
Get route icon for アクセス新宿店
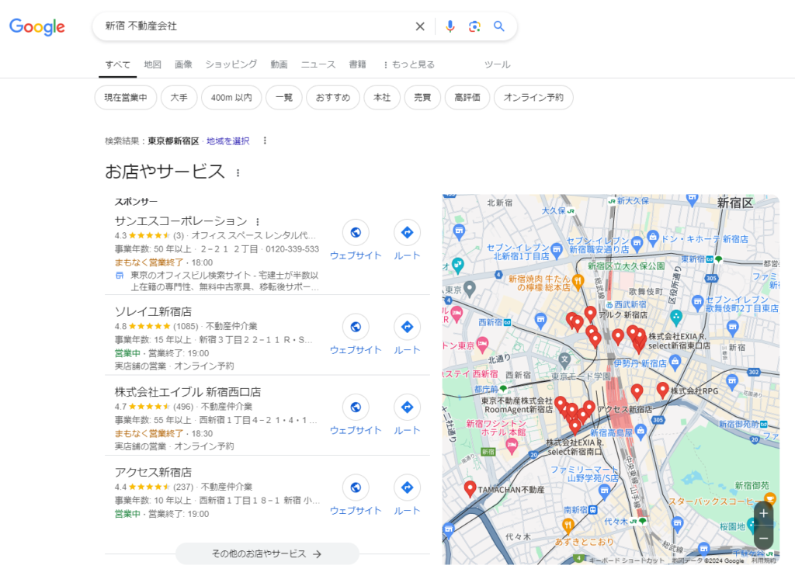pos(407,487)
